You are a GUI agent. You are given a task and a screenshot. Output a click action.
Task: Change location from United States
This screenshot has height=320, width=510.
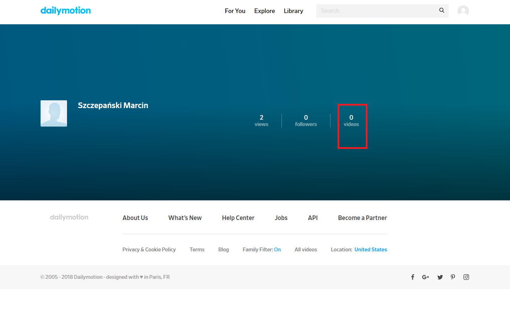tap(371, 250)
